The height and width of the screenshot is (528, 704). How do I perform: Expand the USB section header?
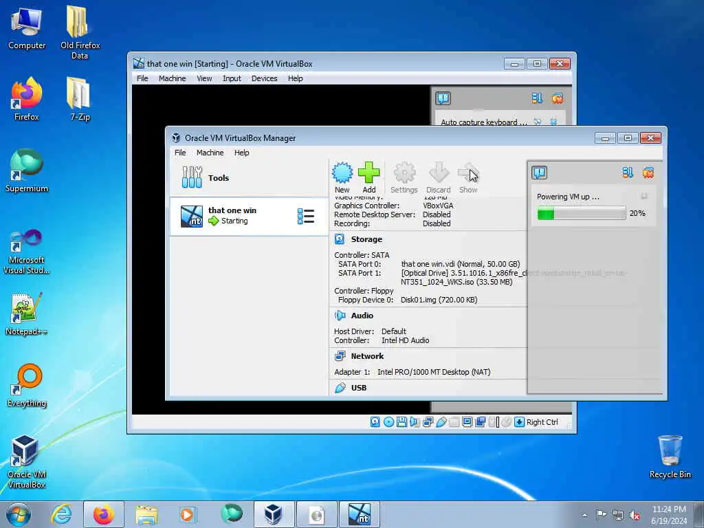pos(358,388)
